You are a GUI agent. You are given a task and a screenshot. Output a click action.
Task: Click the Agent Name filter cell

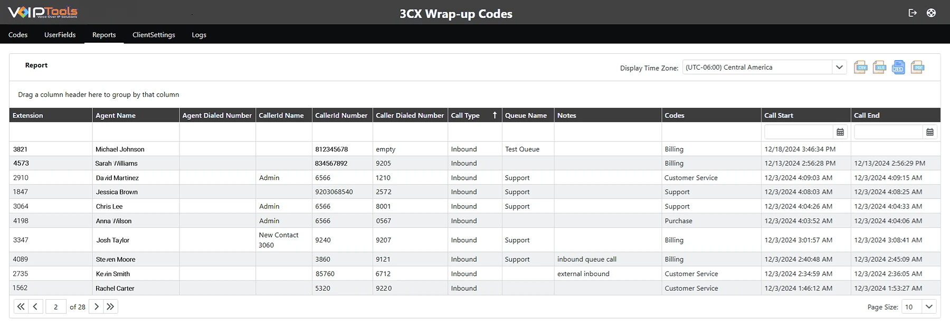(136, 132)
